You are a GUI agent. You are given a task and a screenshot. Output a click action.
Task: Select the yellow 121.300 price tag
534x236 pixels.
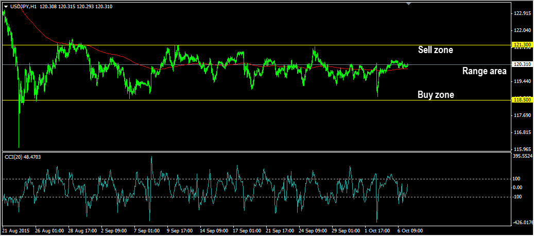click(522, 45)
